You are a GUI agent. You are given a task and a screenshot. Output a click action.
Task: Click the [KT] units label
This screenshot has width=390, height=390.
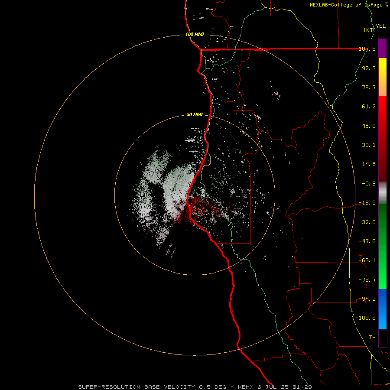coord(370,30)
